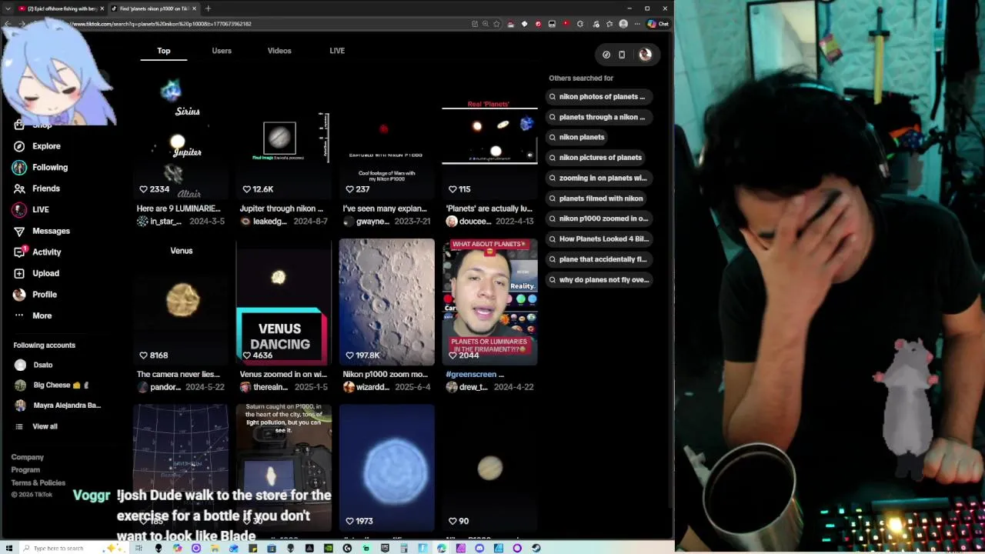Switch to the LIVE results tab
The height and width of the screenshot is (554, 985).
pyautogui.click(x=337, y=51)
